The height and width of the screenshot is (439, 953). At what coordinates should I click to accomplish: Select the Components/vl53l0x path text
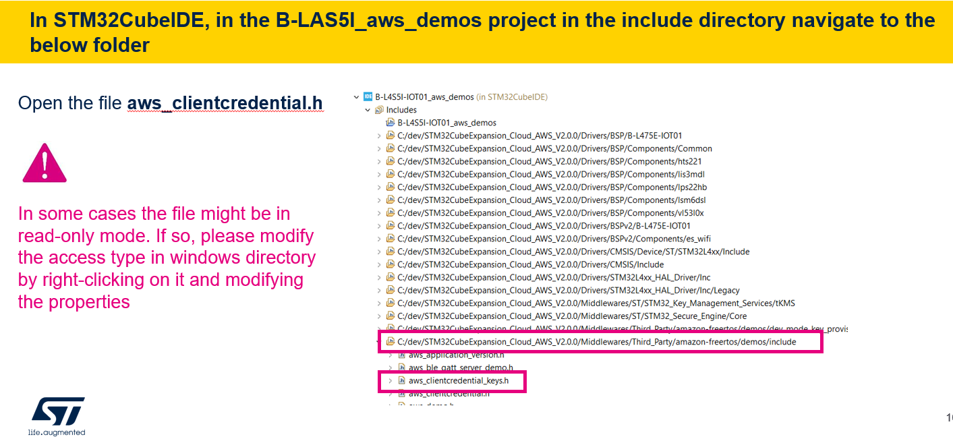coord(550,212)
